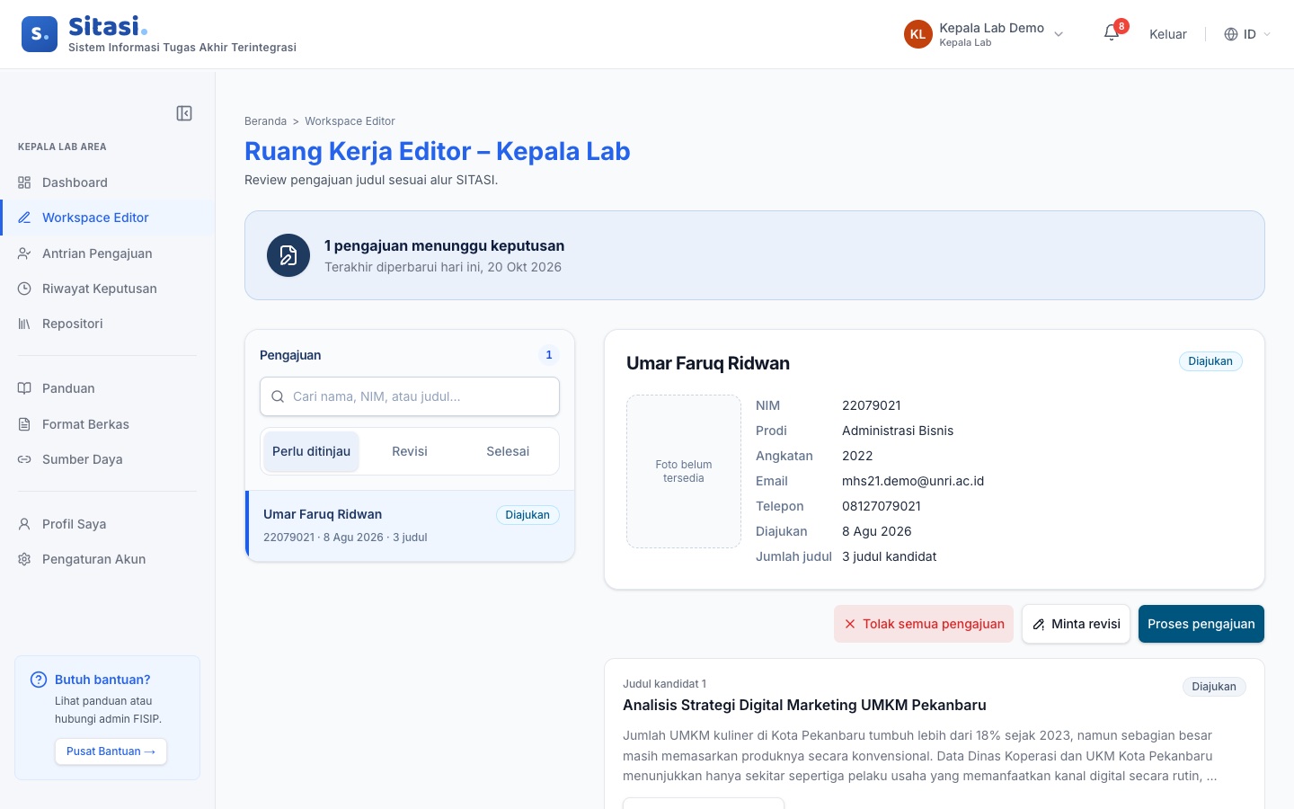Click the email mhs21.demo@unri.ac.id

913,481
